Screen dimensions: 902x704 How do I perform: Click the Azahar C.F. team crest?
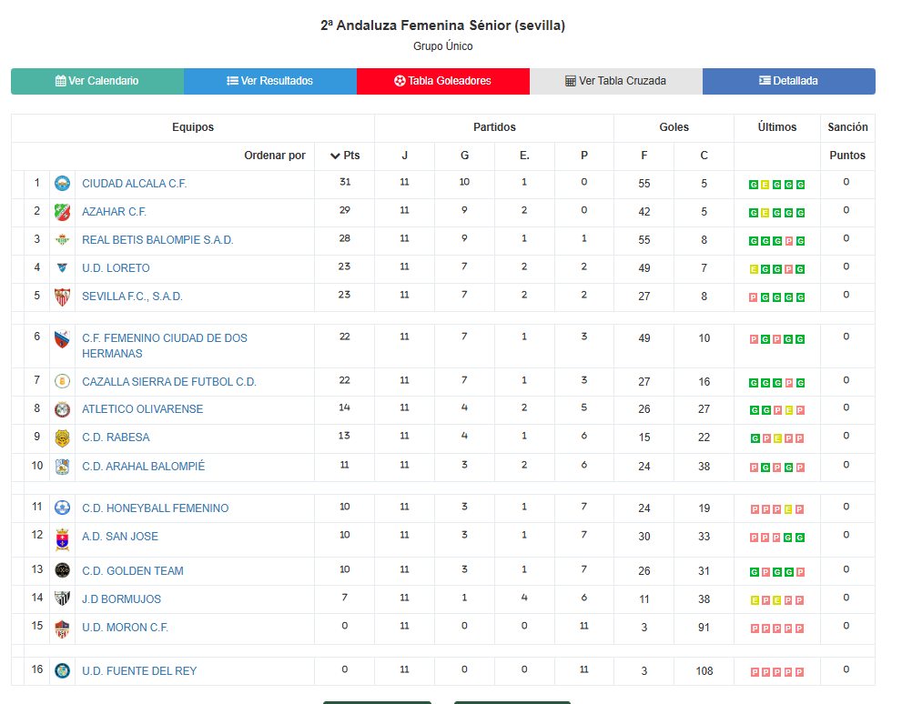point(62,212)
